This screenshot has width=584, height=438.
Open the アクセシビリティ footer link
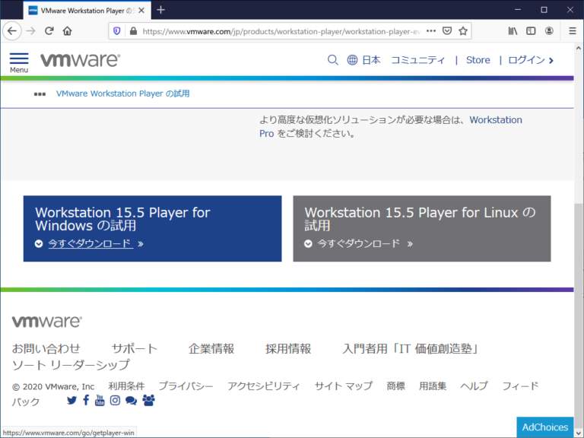coord(264,386)
